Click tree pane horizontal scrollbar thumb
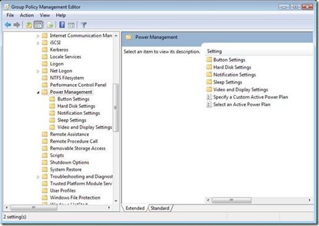319x226 pixels. tap(33, 207)
